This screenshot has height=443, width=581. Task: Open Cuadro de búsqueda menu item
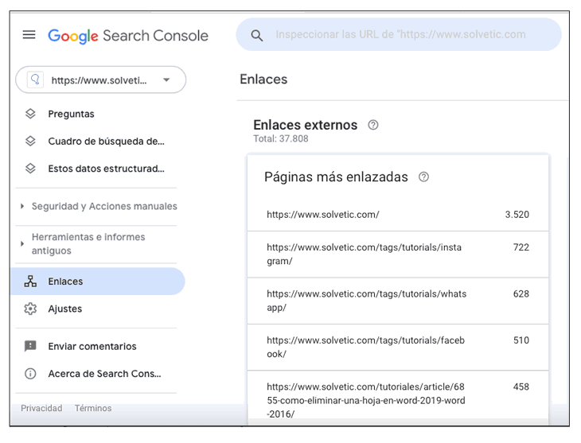106,142
